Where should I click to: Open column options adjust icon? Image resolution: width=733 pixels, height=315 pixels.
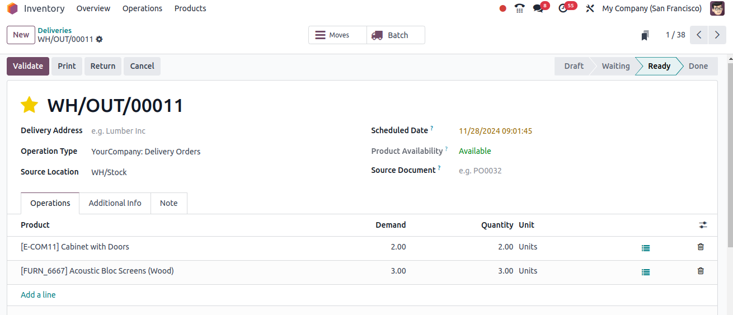[x=703, y=225]
